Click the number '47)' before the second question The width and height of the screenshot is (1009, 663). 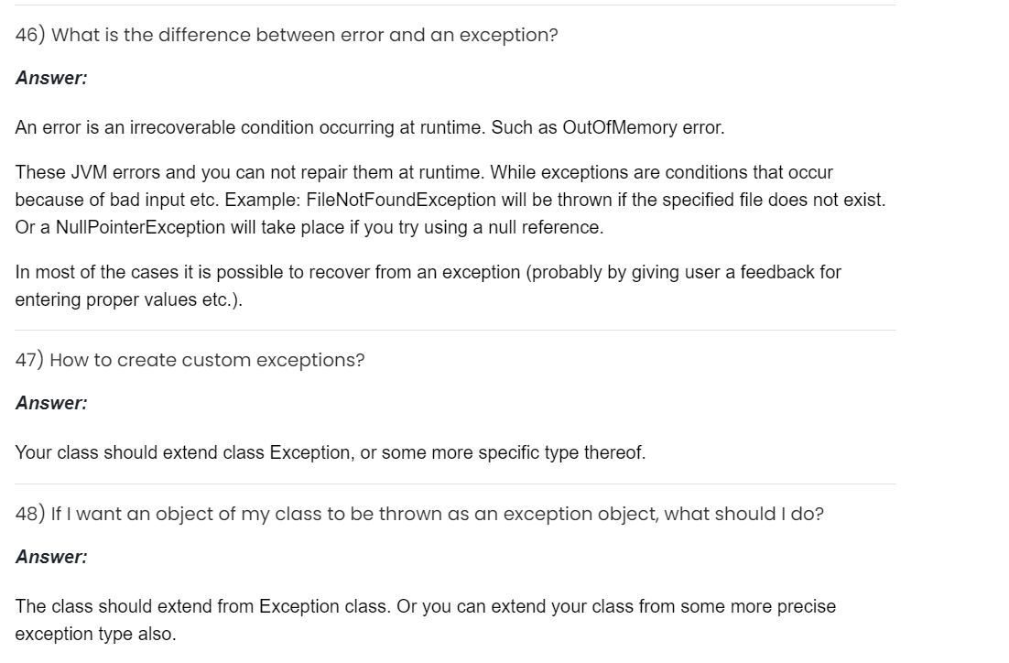(29, 361)
